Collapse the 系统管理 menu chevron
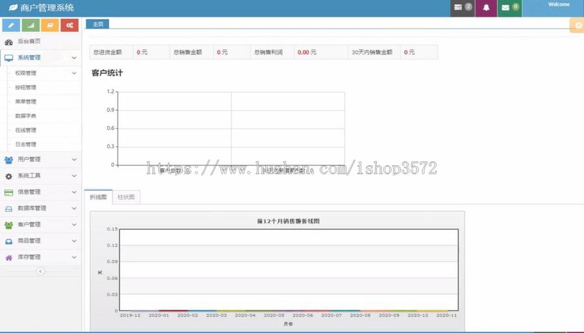The height and width of the screenshot is (333, 584). 74,58
